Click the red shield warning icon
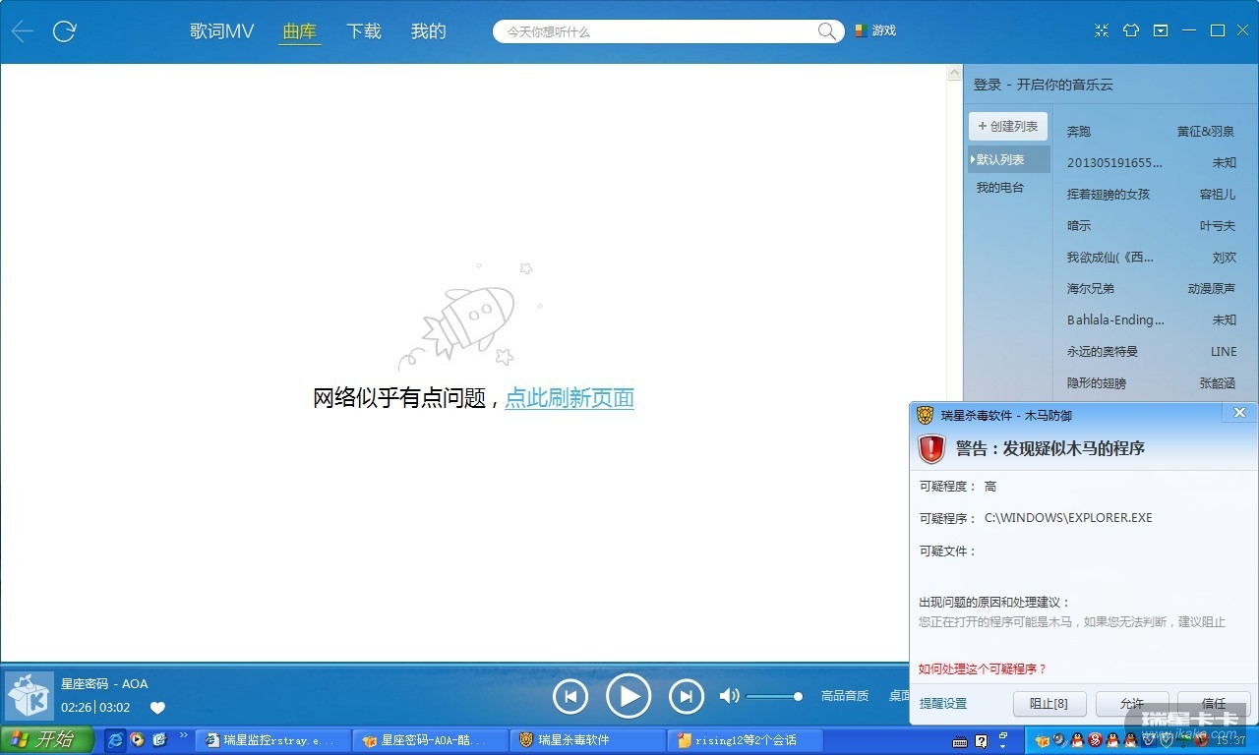Screen dimensions: 1259x755 pos(931,448)
